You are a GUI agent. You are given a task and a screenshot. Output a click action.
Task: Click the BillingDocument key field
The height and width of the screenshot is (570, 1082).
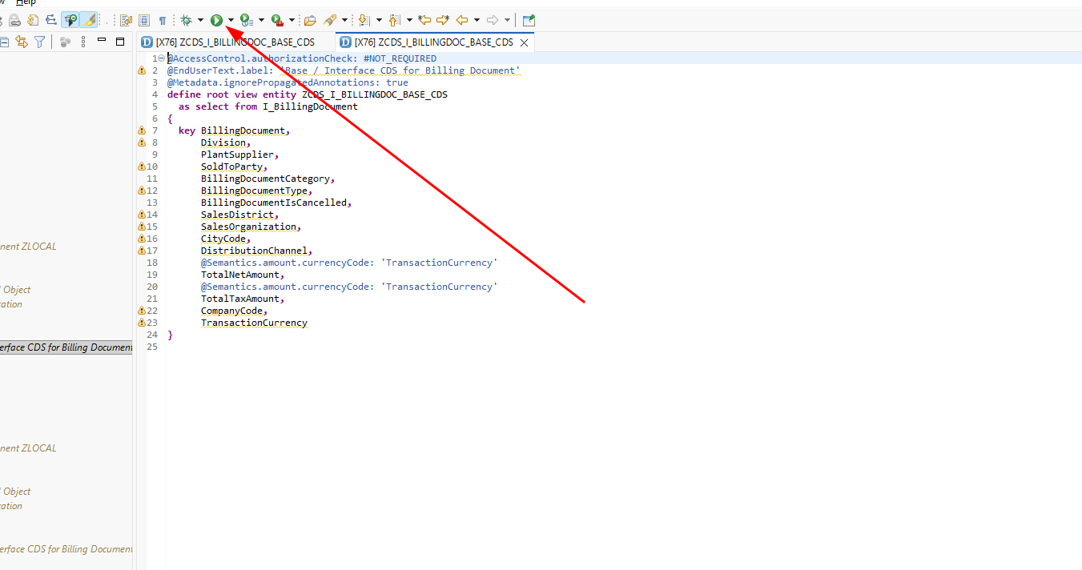coord(243,130)
